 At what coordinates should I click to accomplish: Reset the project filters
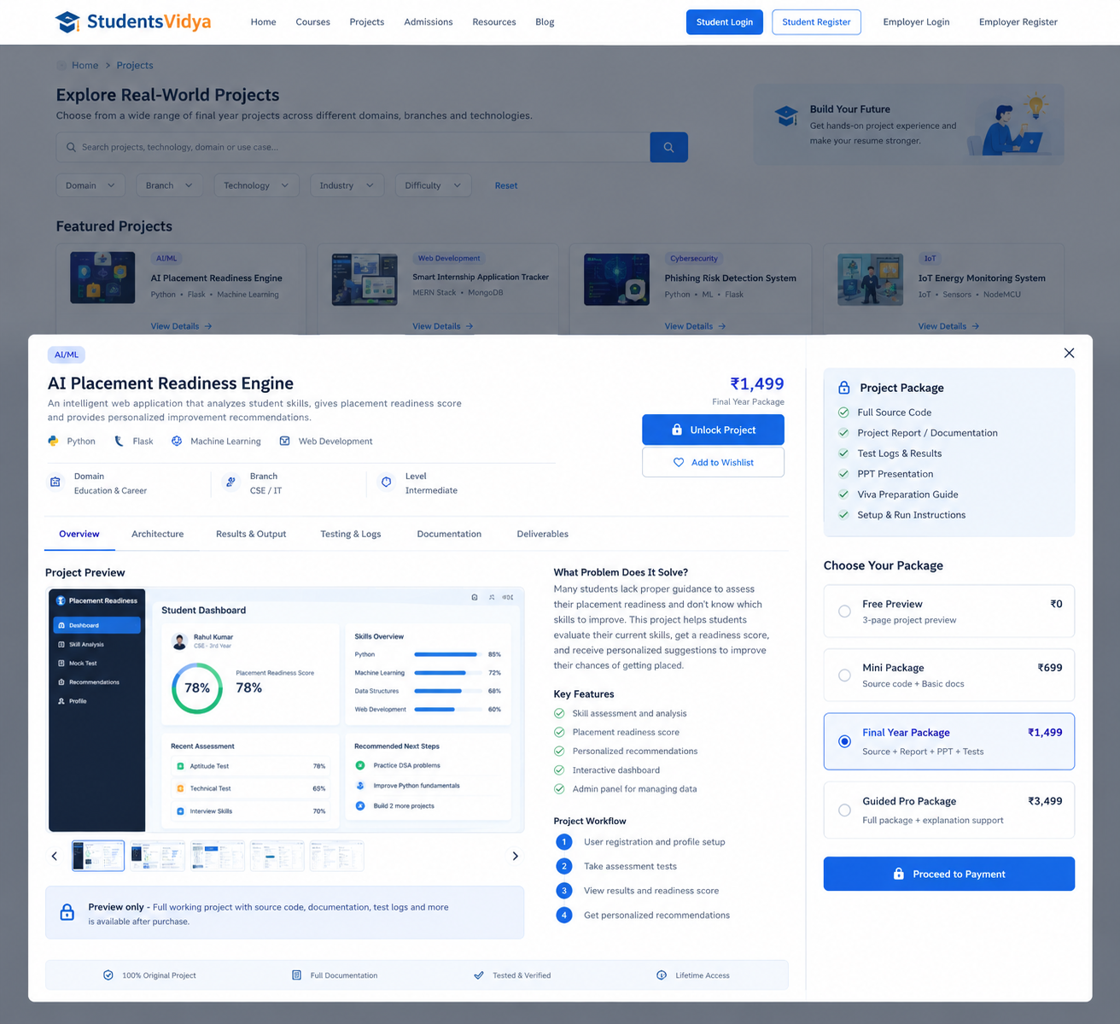[506, 185]
